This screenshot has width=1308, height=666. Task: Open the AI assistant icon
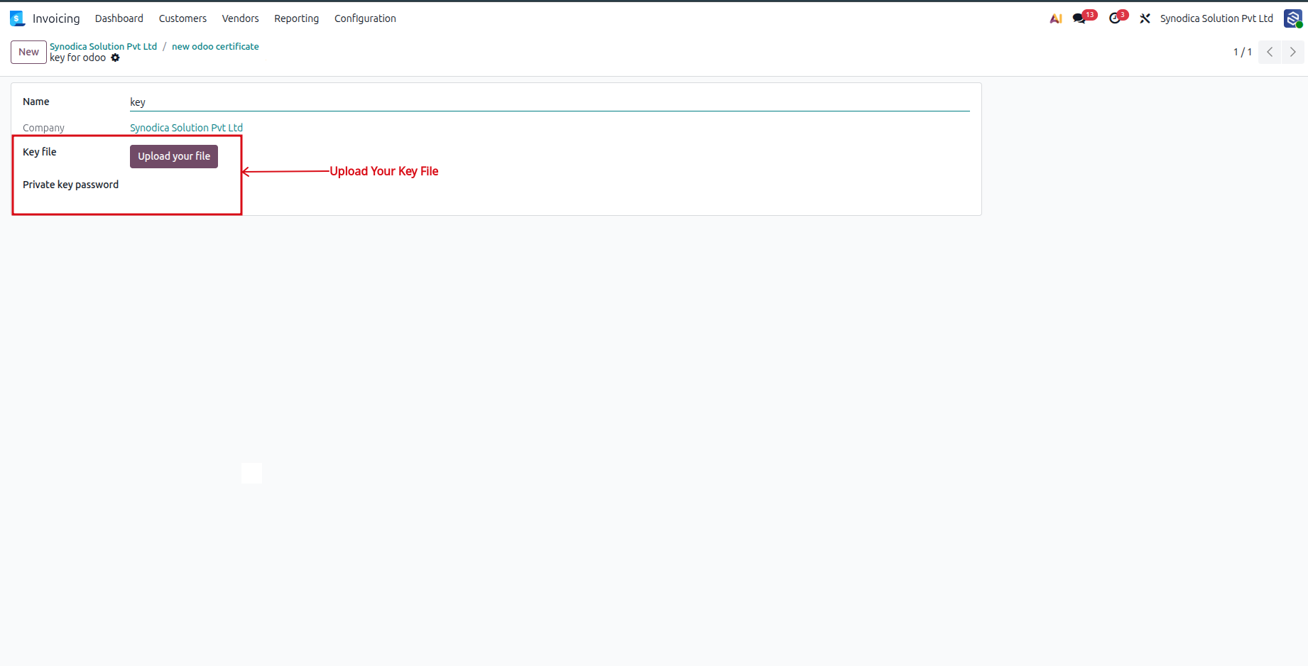(x=1056, y=18)
